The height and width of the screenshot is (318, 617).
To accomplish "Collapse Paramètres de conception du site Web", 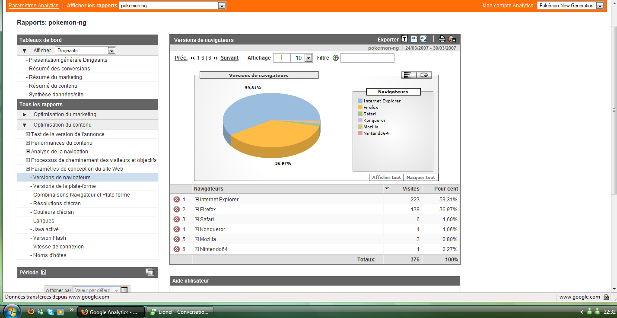I will tap(28, 169).
